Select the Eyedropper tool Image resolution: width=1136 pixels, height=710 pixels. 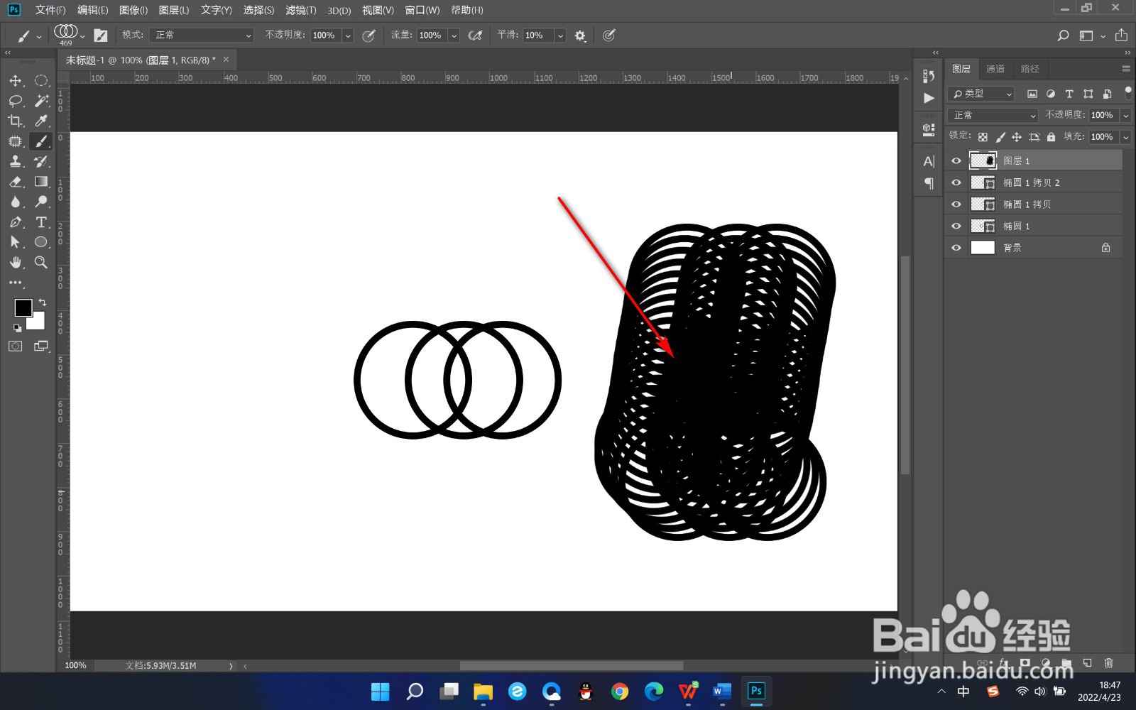41,121
